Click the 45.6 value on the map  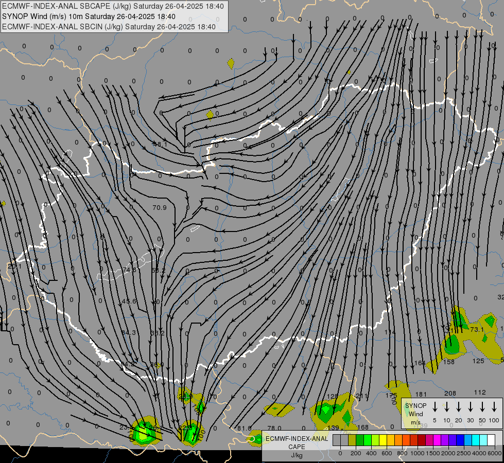pos(129,301)
